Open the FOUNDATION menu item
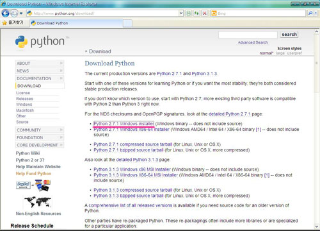Image resolution: width=320 pixels, height=231 pixels. pyautogui.click(x=40, y=137)
